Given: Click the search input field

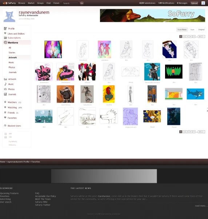Looking at the screenshot, I should point(70,3).
